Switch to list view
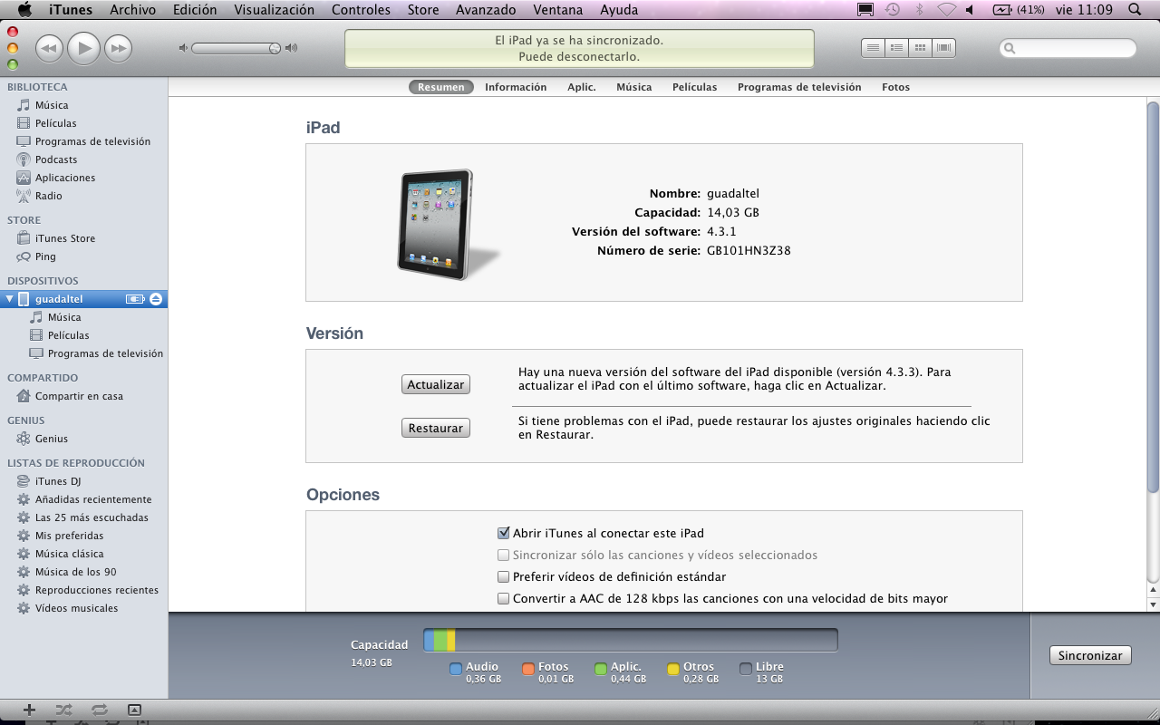 click(x=873, y=48)
